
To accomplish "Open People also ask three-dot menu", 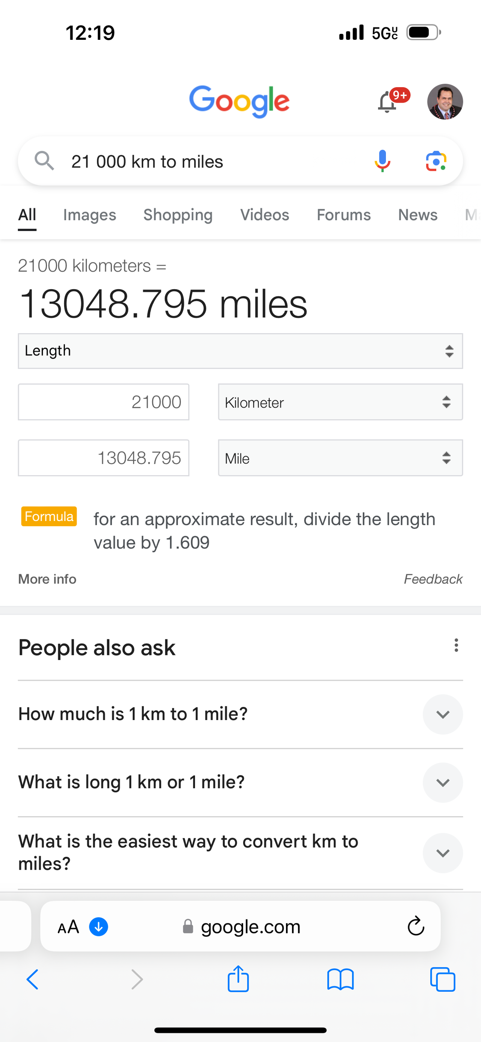I will pyautogui.click(x=456, y=645).
